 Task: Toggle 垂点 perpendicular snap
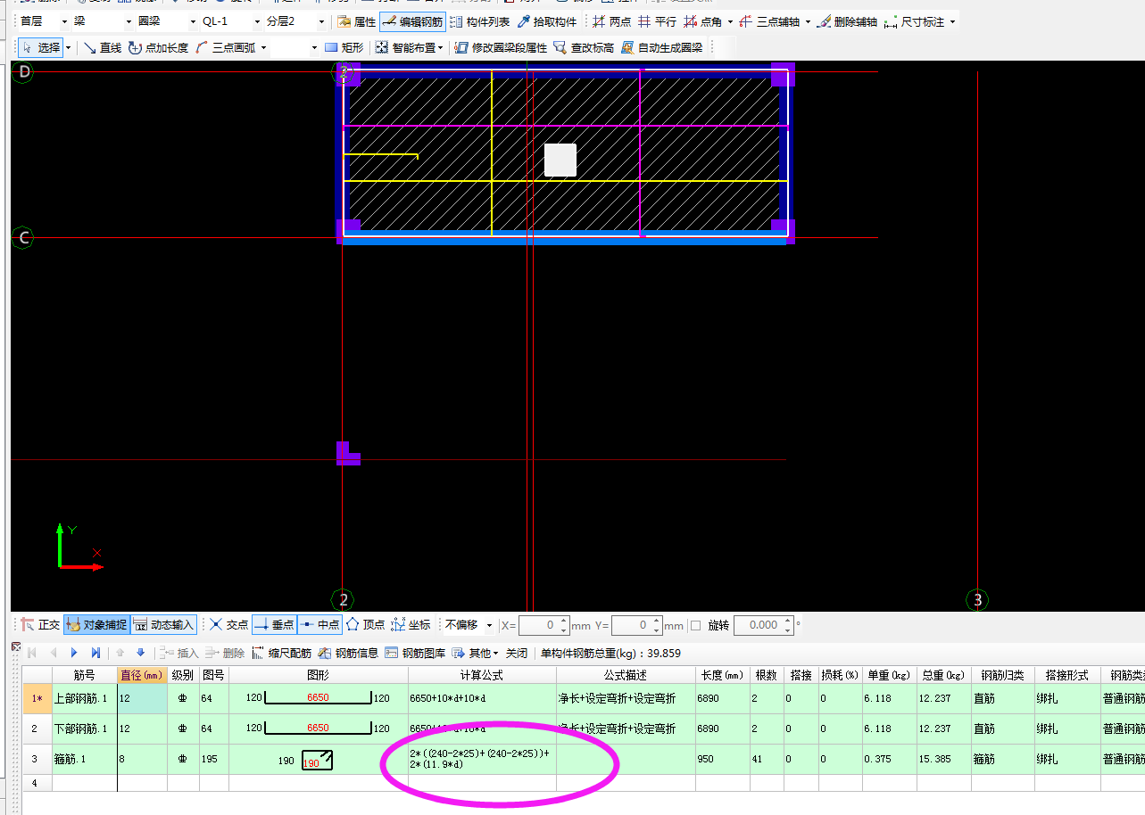pyautogui.click(x=274, y=625)
